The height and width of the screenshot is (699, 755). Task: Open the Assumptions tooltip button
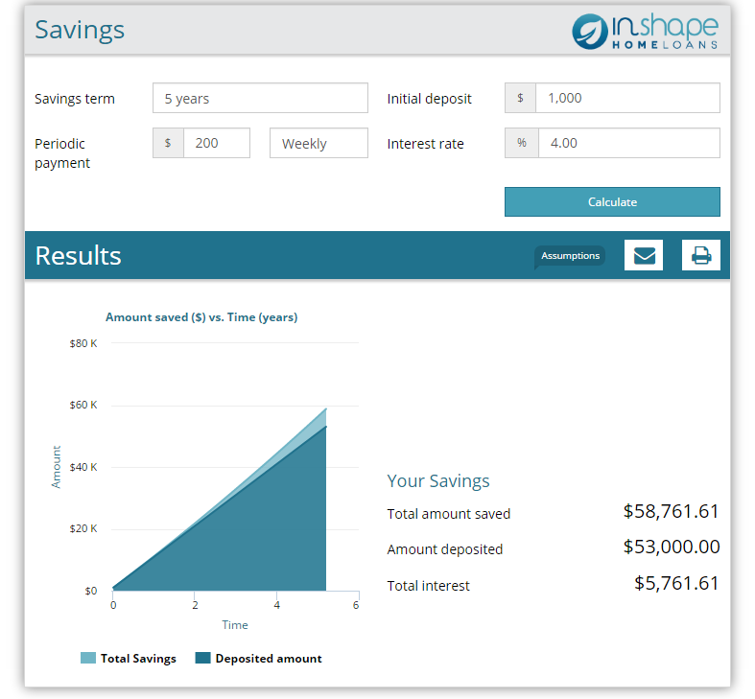click(570, 256)
